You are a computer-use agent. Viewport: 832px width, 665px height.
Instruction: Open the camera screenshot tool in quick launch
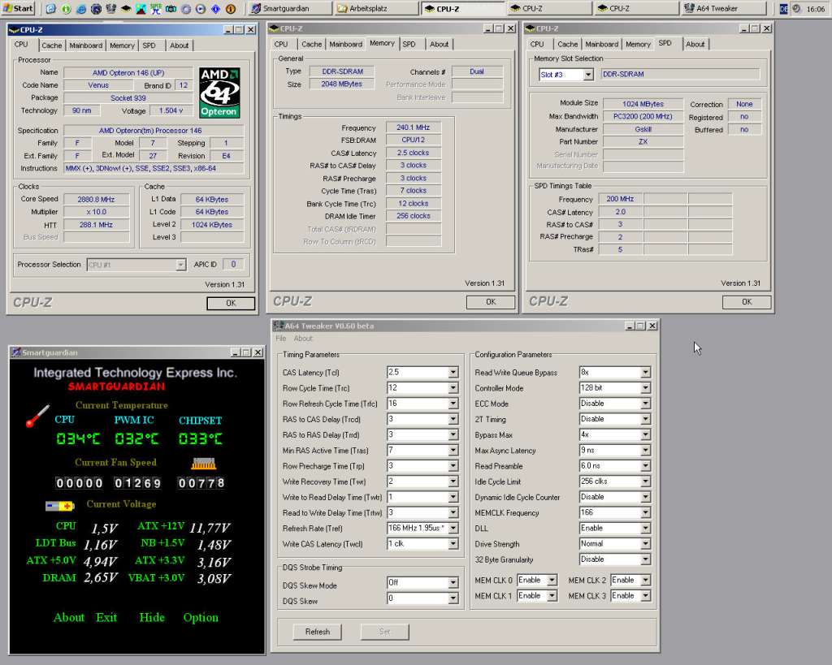click(x=171, y=8)
